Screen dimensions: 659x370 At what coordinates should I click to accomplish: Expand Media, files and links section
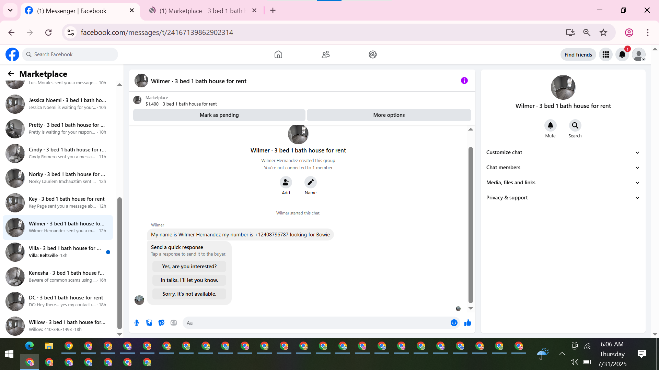point(563,183)
